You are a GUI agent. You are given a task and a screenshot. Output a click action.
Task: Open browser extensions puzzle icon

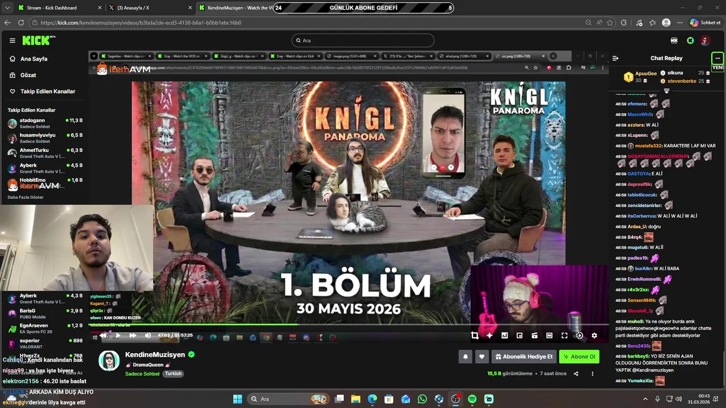(624, 23)
